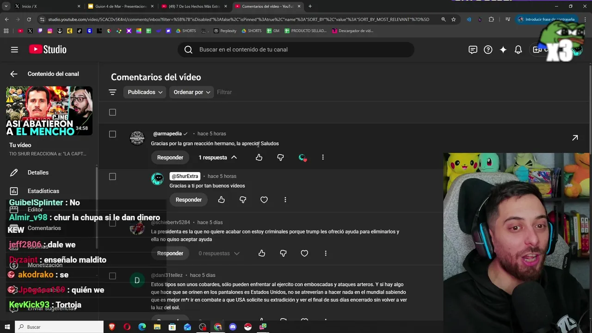Open the Help question mark icon
592x333 pixels.
[x=488, y=49]
